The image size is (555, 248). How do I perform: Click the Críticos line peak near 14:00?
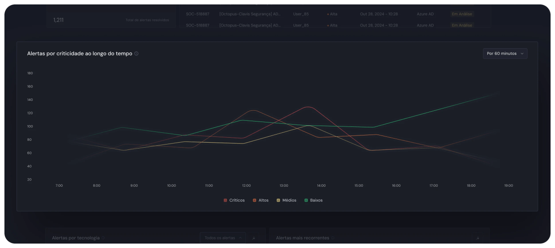[308, 107]
